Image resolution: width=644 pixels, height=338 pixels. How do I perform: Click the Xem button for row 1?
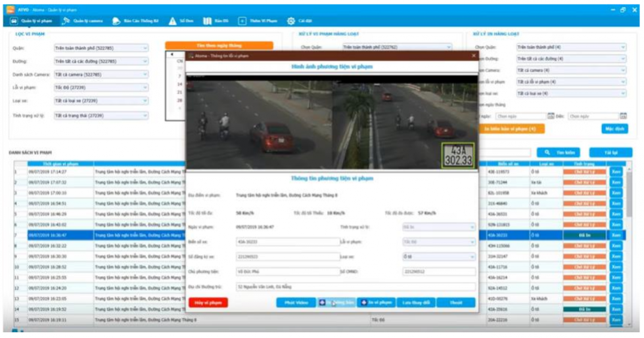pos(616,172)
